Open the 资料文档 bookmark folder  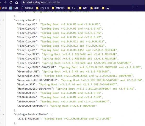(58, 8)
